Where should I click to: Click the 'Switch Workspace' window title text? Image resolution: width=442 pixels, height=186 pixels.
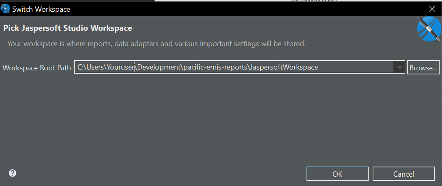pyautogui.click(x=41, y=8)
